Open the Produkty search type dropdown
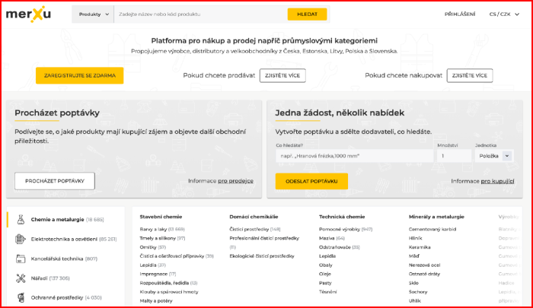 coord(93,14)
